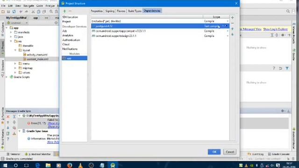
Task: Click Show Log in Explorer link
Action: coord(275,29)
